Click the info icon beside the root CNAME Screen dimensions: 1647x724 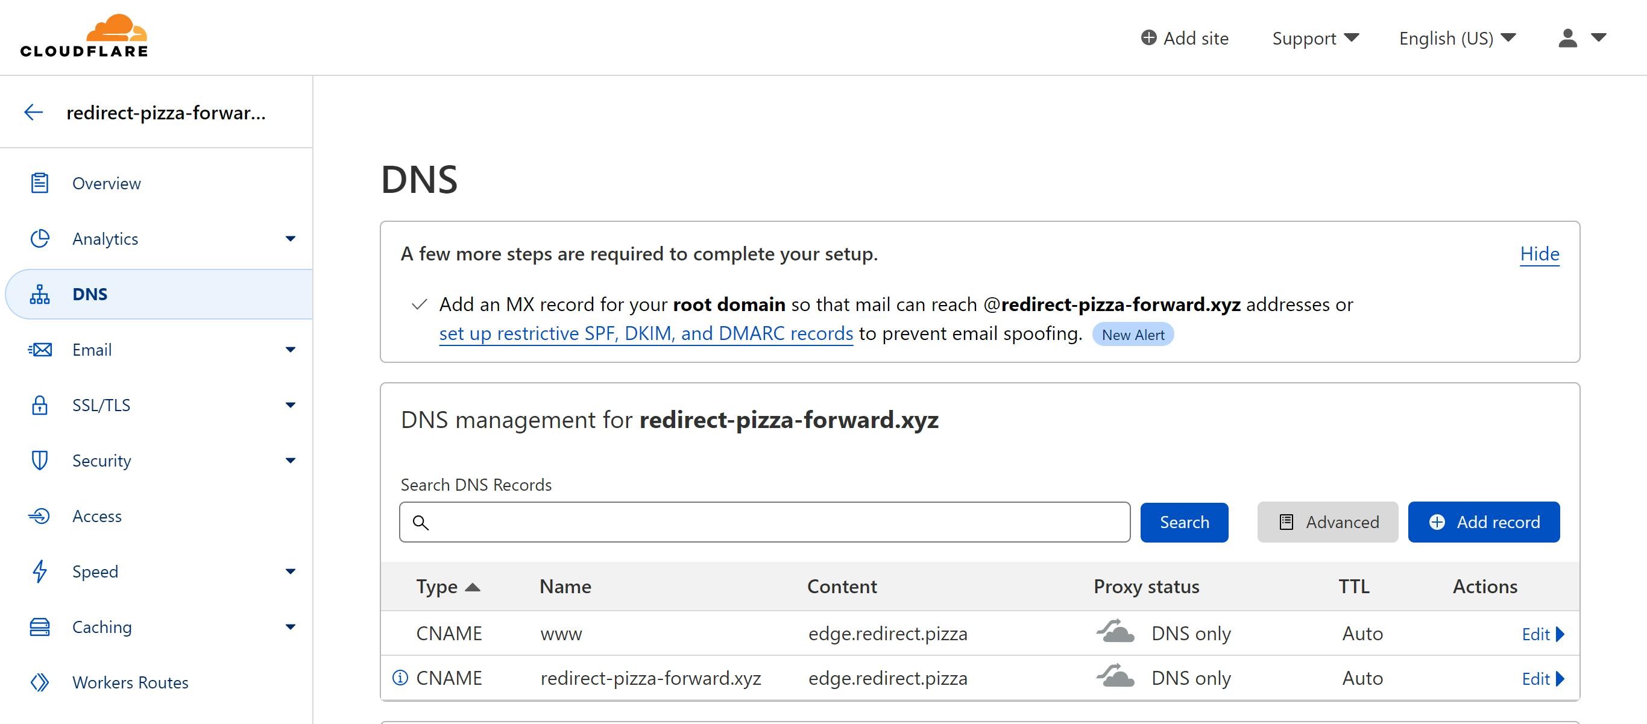coord(400,678)
